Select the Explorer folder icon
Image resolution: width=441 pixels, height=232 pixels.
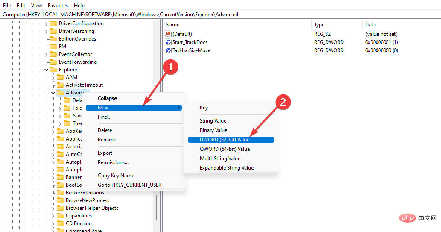click(x=53, y=70)
